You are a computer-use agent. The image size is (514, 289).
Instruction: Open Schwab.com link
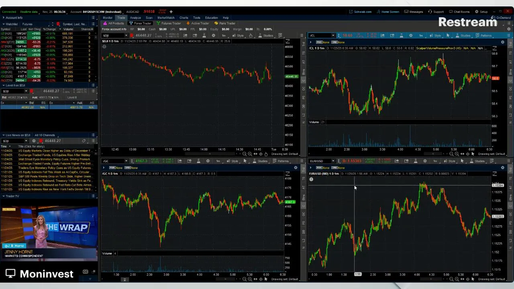(x=360, y=12)
